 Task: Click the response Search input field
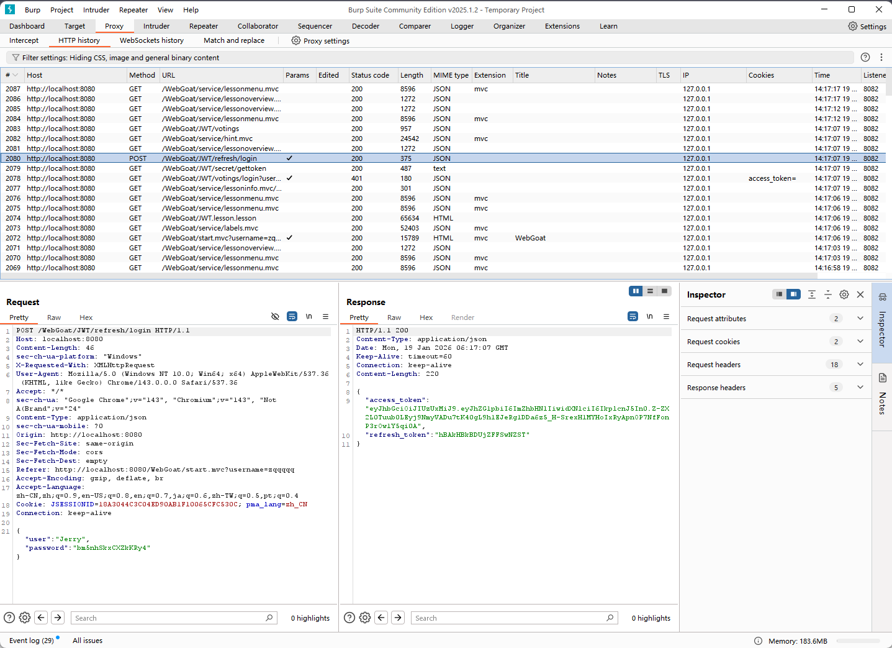[510, 618]
